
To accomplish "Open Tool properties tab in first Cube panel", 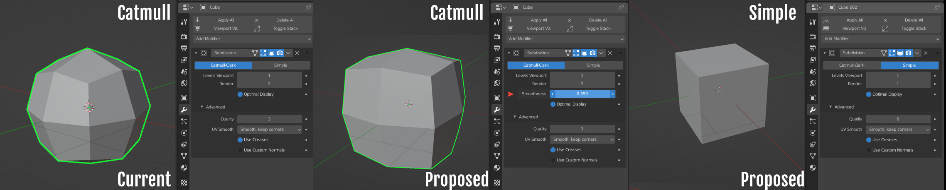I will click(184, 22).
